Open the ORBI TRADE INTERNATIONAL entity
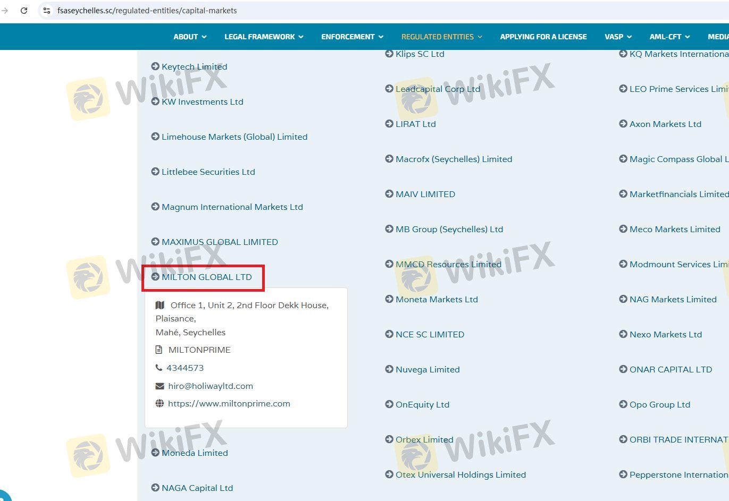The height and width of the screenshot is (501, 729). [679, 439]
